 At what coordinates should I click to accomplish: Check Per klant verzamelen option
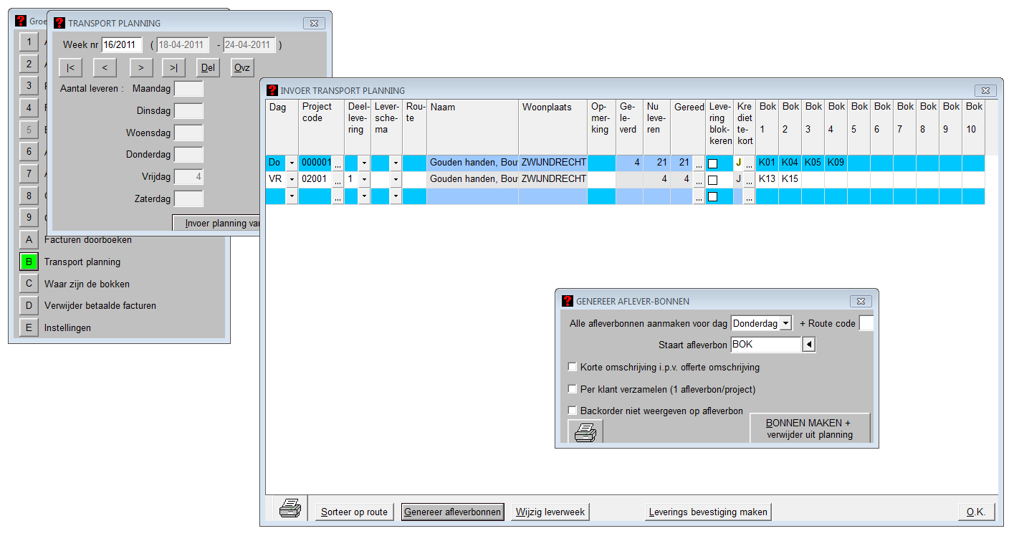(x=573, y=389)
